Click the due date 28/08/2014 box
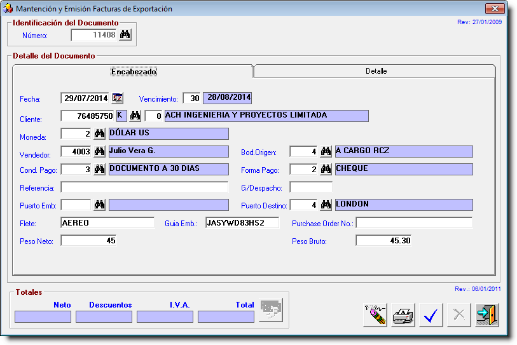Viewport: 517px width, 345px height. pos(228,98)
